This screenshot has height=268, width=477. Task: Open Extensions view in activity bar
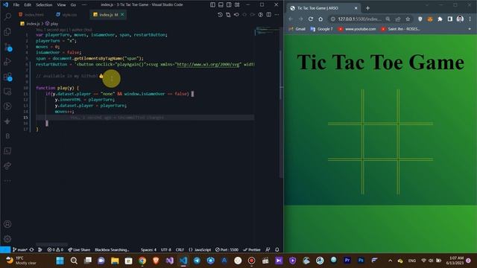7,77
